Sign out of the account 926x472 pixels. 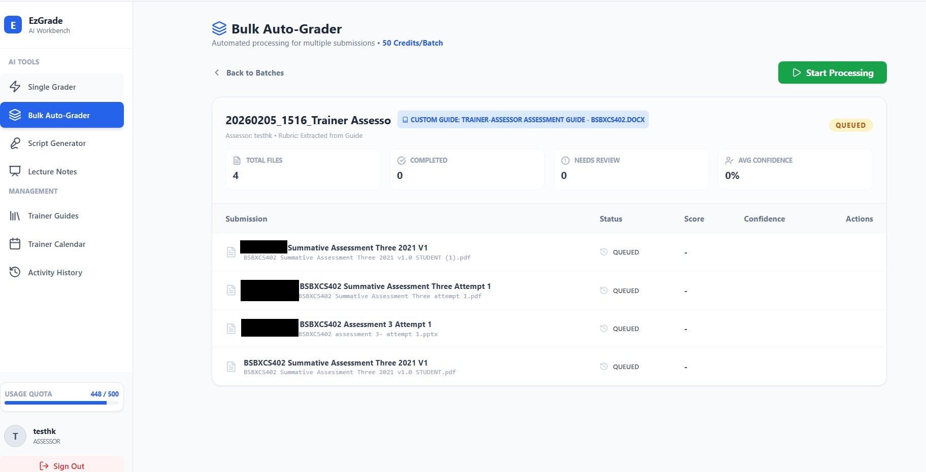pyautogui.click(x=62, y=466)
